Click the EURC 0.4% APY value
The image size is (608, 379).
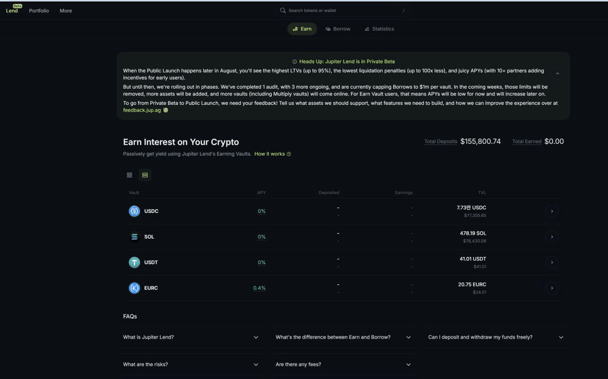coord(259,288)
